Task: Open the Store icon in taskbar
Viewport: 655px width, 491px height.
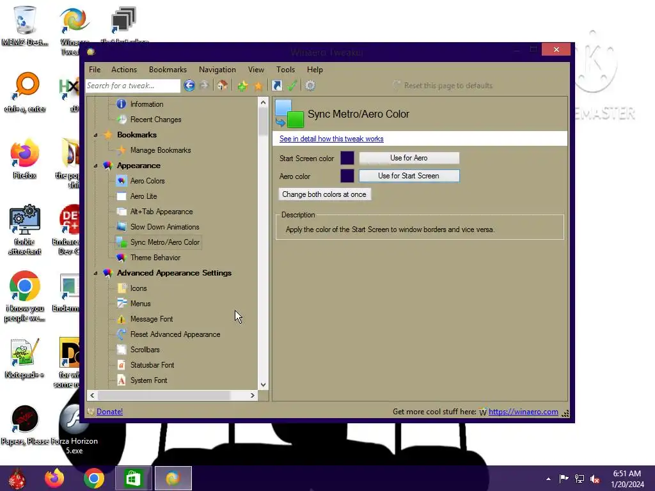Action: (133, 478)
